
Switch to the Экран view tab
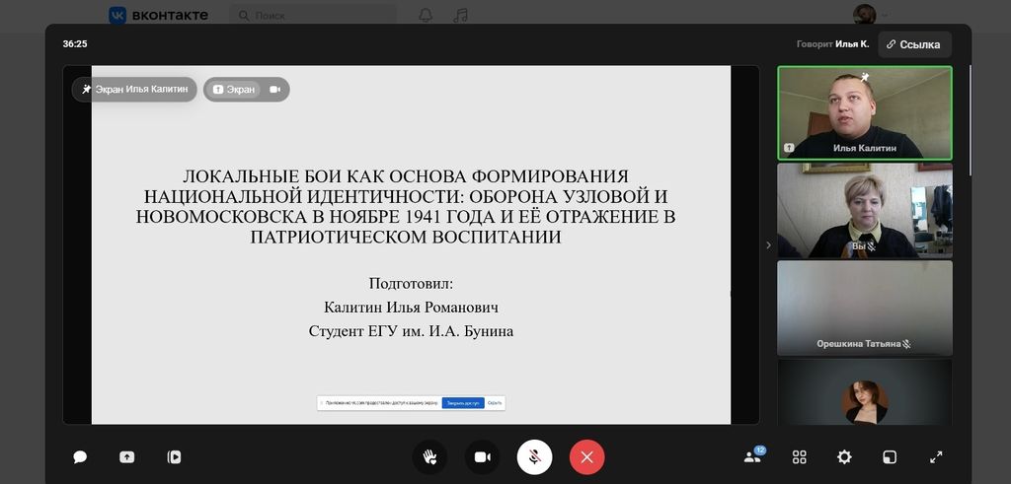(x=233, y=90)
